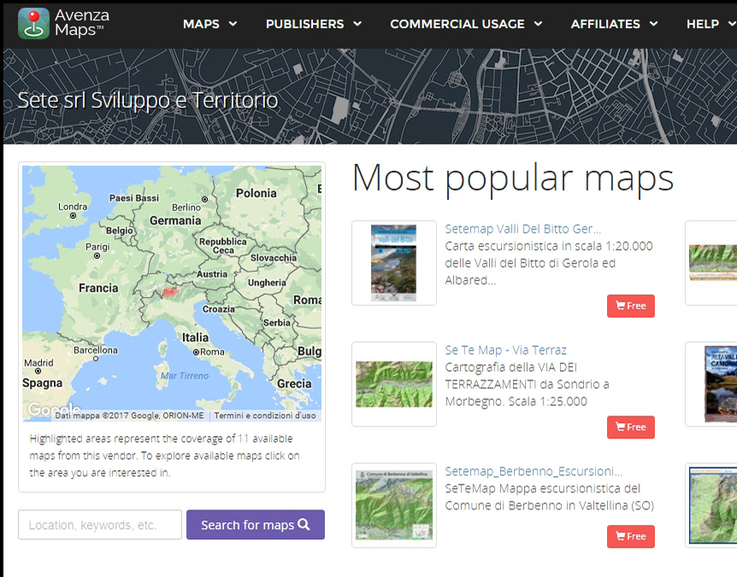The height and width of the screenshot is (577, 737).
Task: Click the Germania label on the map
Action: point(175,221)
